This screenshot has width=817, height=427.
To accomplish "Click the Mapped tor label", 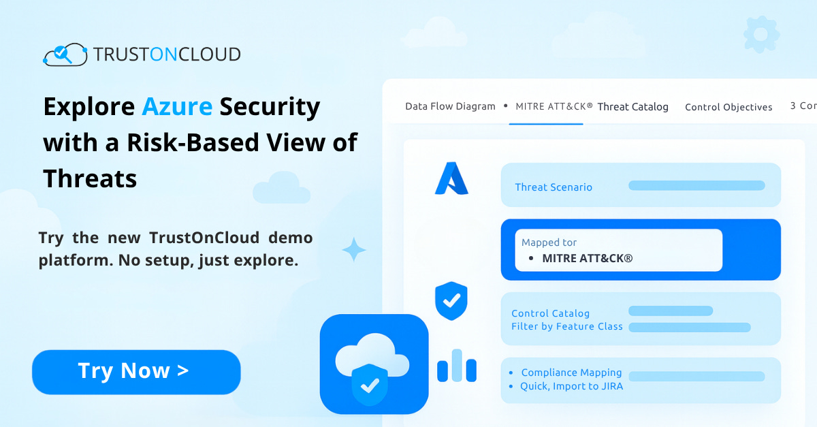I will (x=549, y=242).
